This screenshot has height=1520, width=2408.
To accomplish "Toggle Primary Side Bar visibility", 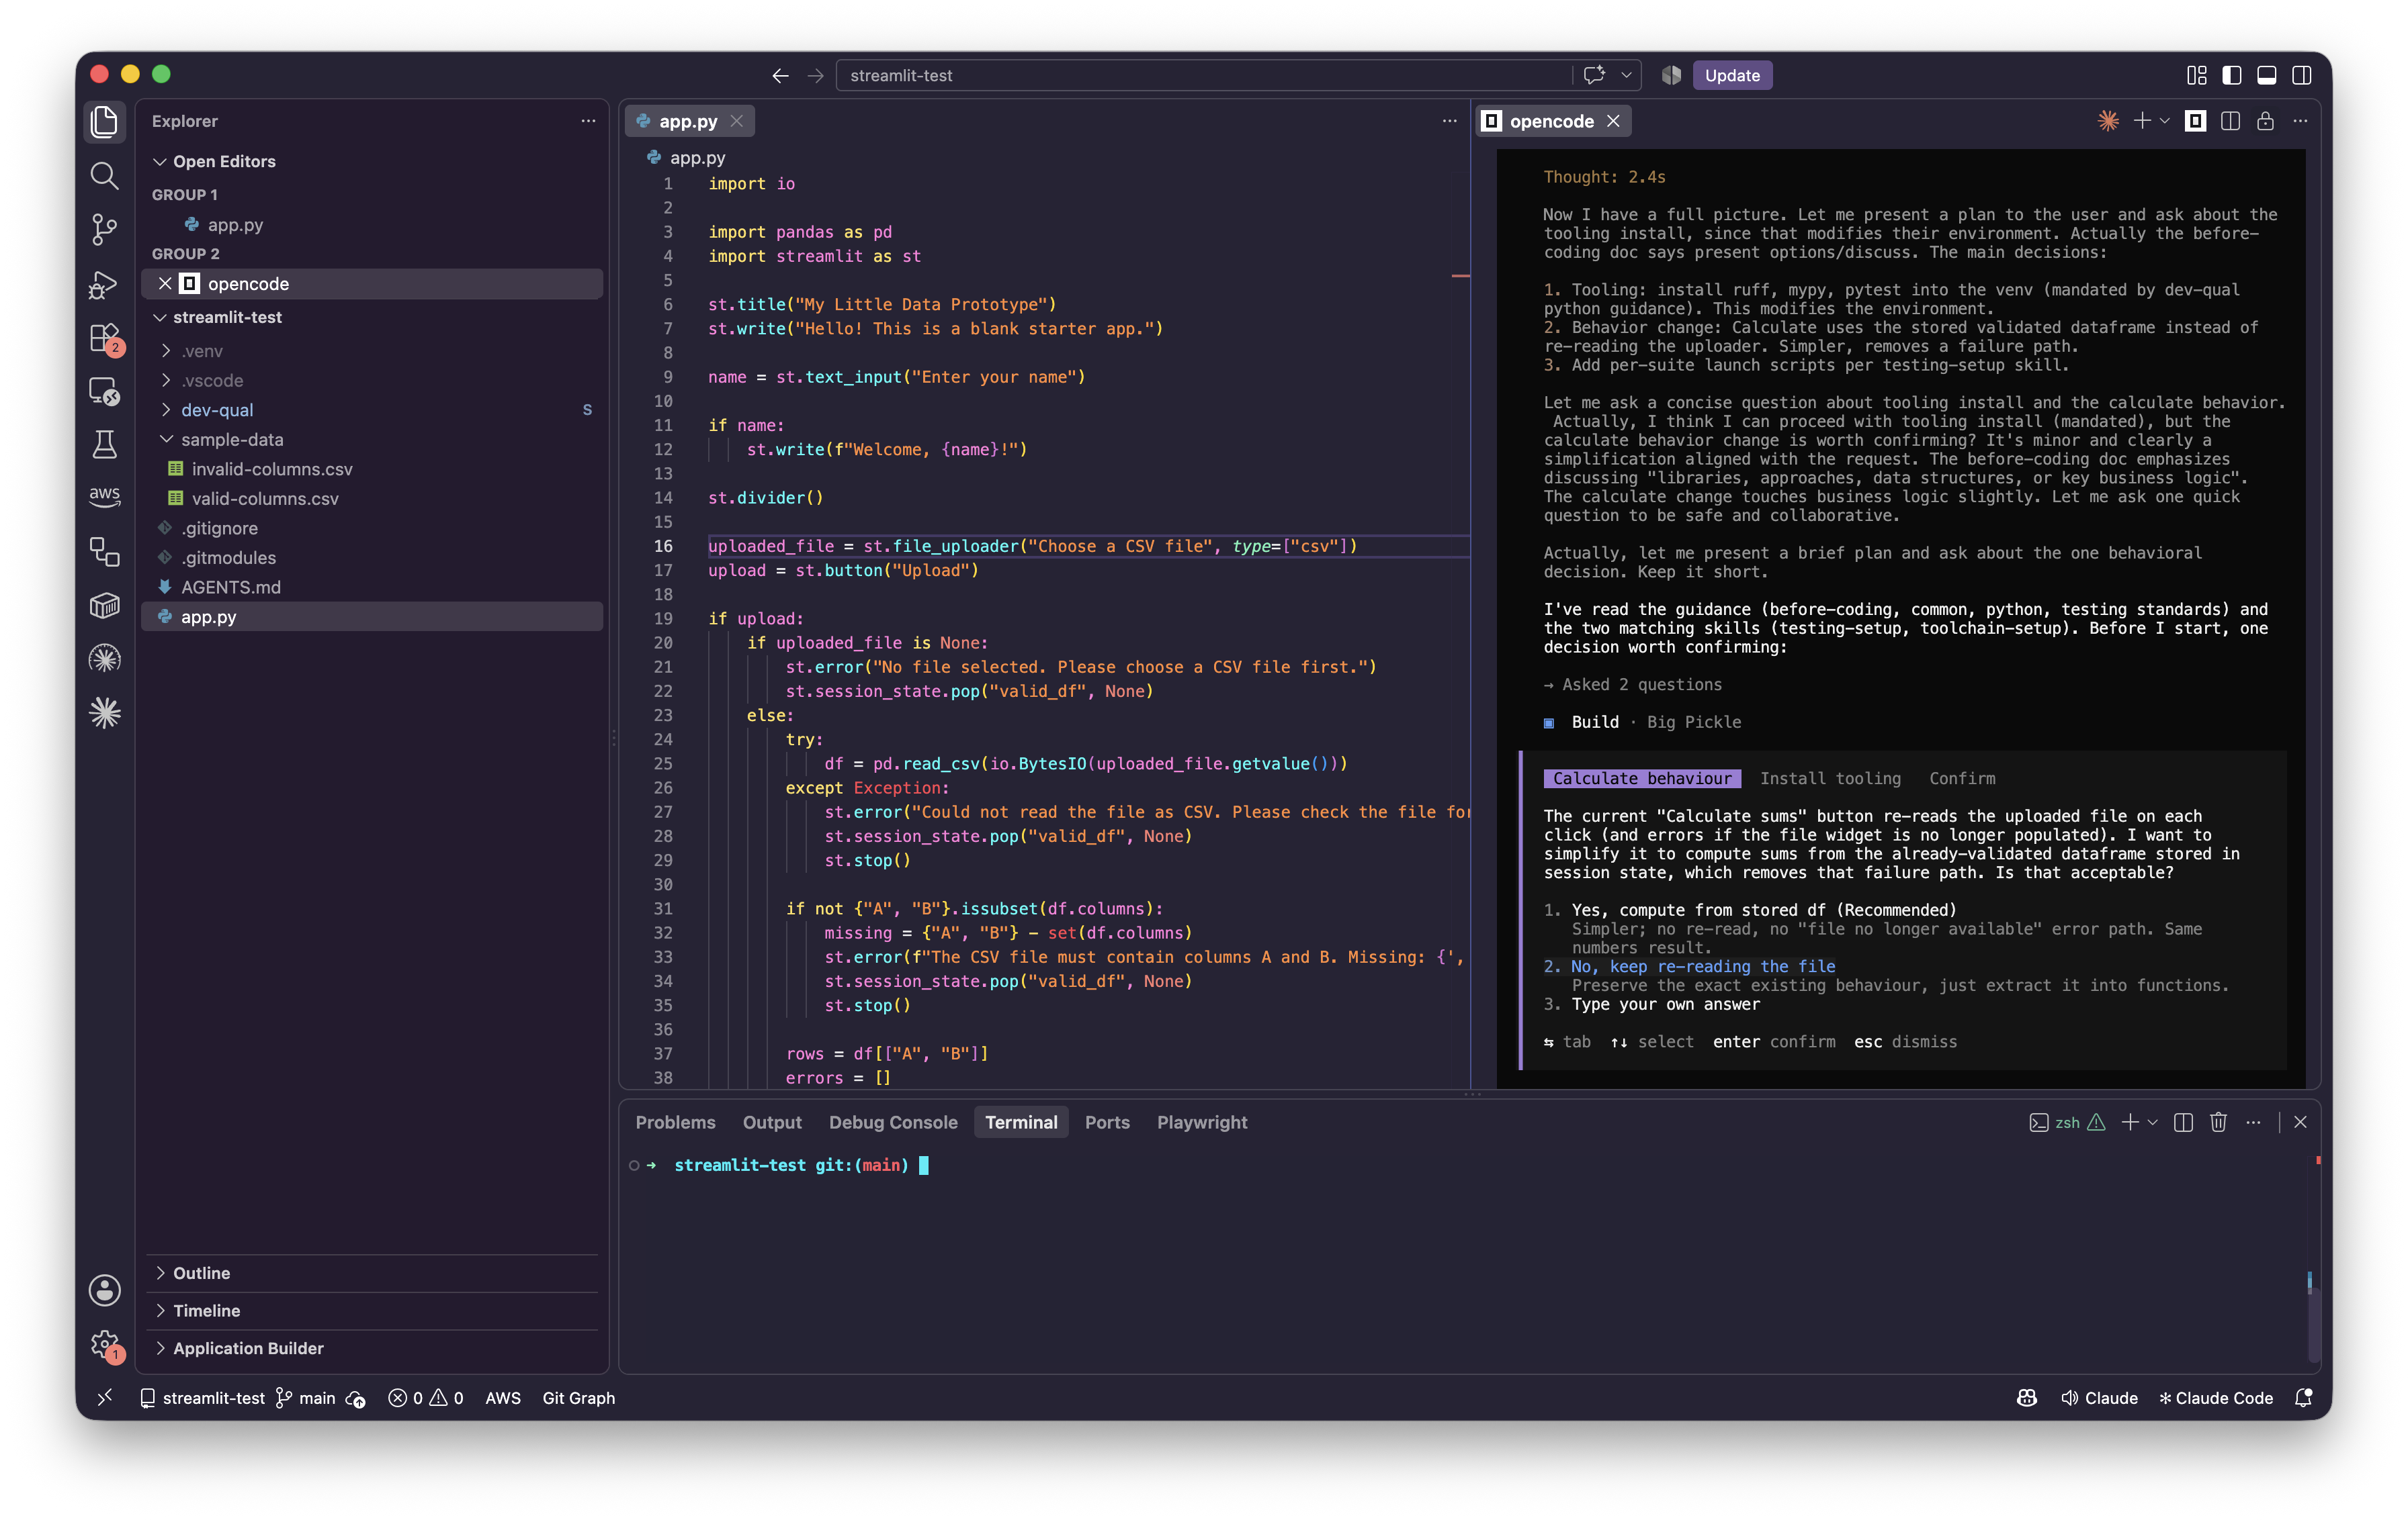I will [x=2231, y=75].
